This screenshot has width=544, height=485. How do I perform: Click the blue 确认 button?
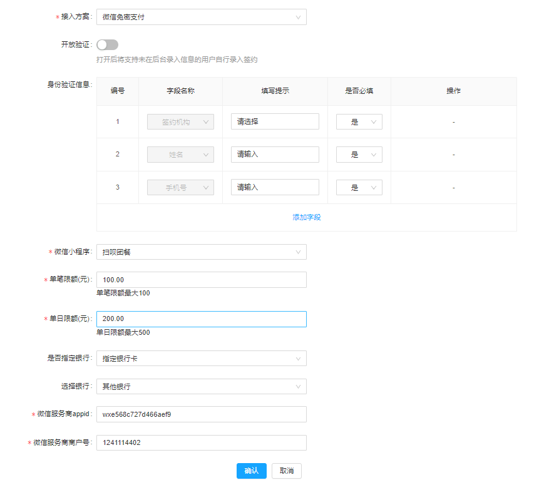[252, 471]
